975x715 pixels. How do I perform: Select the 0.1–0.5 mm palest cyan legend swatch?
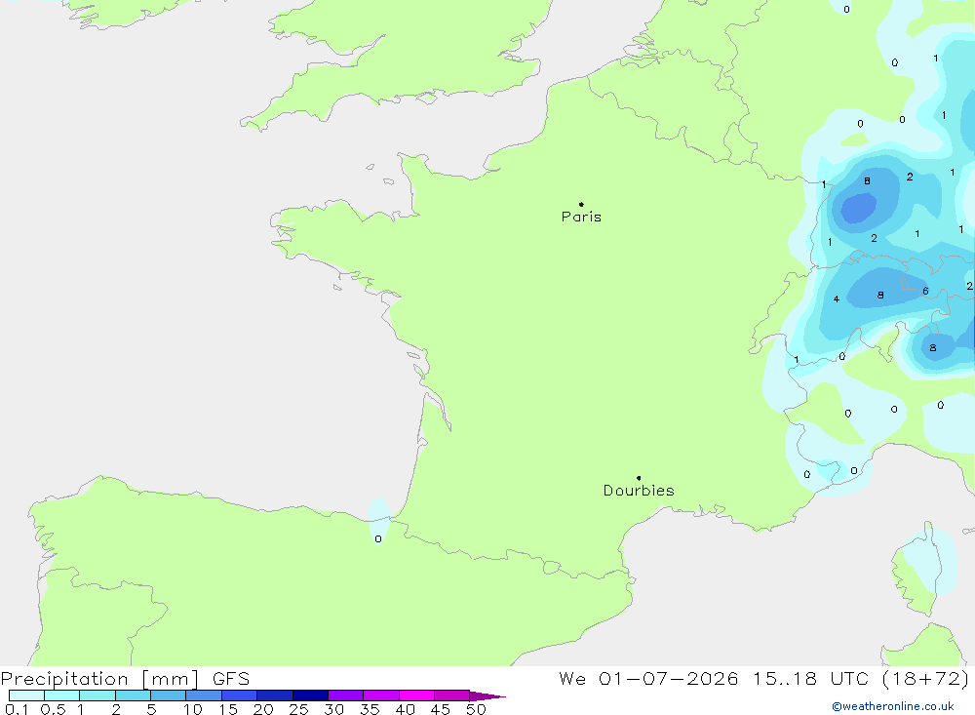26,695
